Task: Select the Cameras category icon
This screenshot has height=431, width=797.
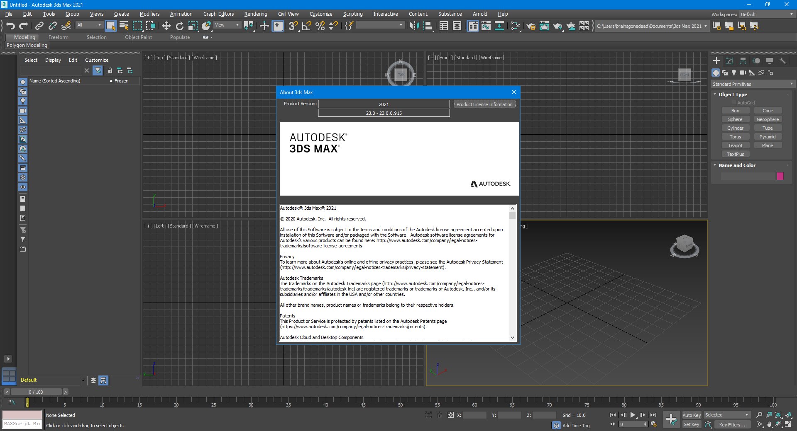Action: (x=743, y=73)
